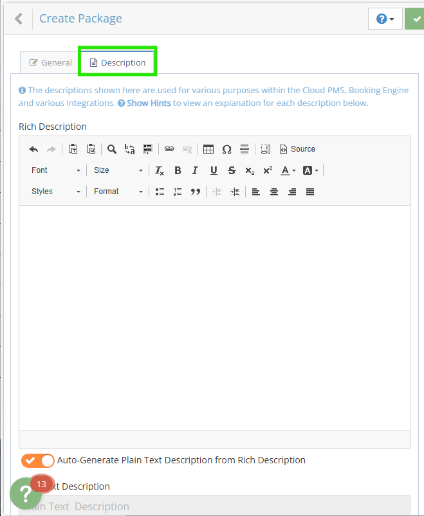This screenshot has height=516, width=424.
Task: Apply block quote formatting
Action: pyautogui.click(x=196, y=192)
